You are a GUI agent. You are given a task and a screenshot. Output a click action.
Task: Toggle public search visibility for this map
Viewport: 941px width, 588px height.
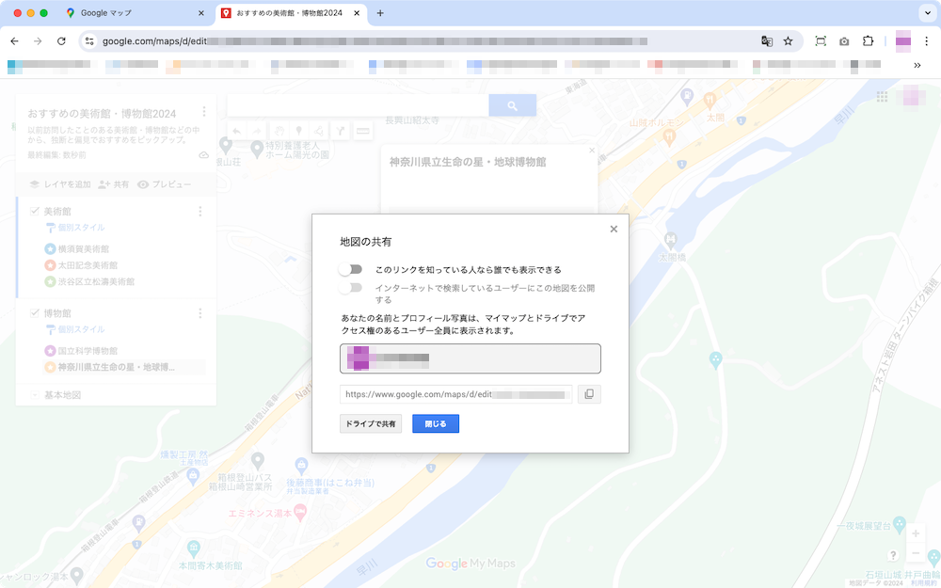pyautogui.click(x=350, y=287)
